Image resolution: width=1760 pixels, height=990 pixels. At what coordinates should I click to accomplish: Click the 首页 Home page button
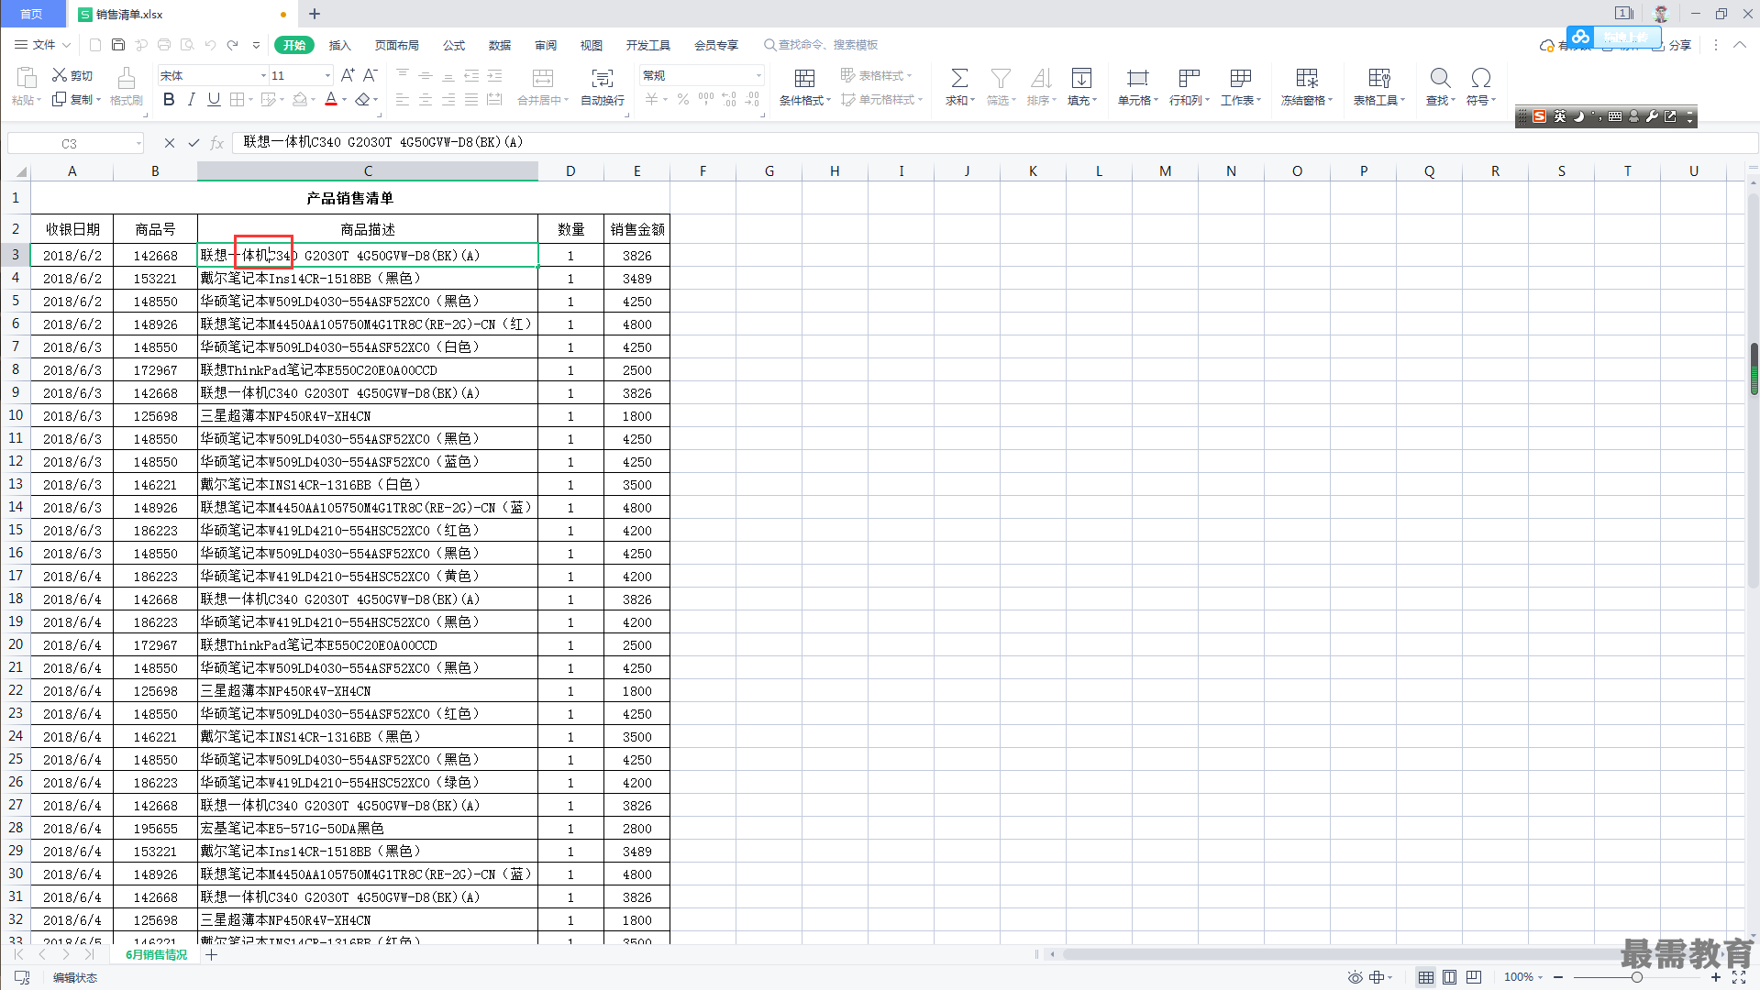[x=32, y=14]
